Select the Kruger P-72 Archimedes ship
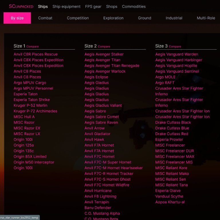This screenshot has height=220, width=220. point(35,111)
